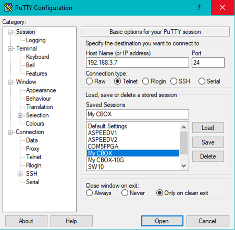Expand the SSH tree node
Viewport: 235px width, 230px height.
[x=20, y=174]
